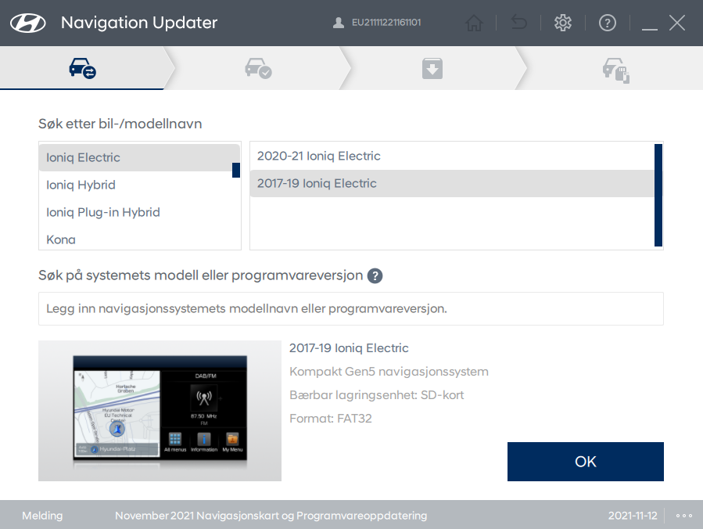Confirm selection with the OK button

[586, 461]
